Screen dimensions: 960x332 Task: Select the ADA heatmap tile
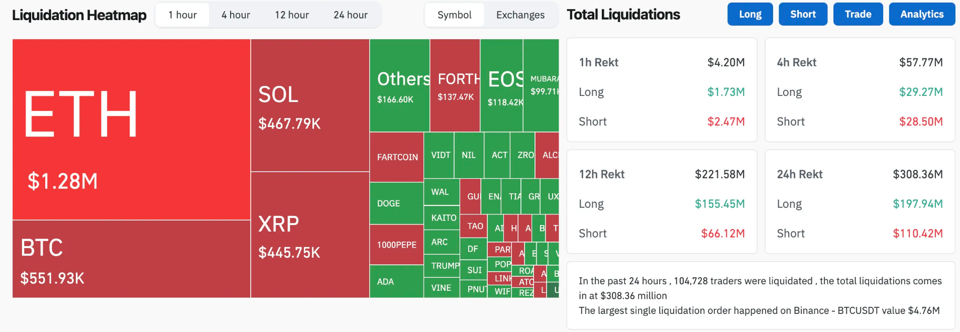[x=397, y=281]
